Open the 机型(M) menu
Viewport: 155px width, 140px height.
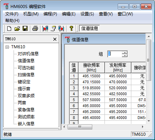31,14
